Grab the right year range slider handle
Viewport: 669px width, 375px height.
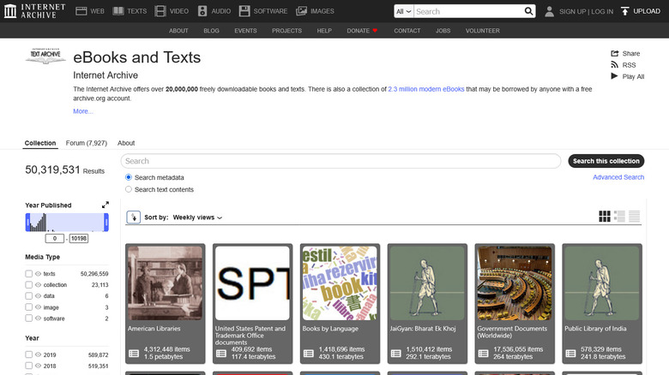[x=106, y=223]
